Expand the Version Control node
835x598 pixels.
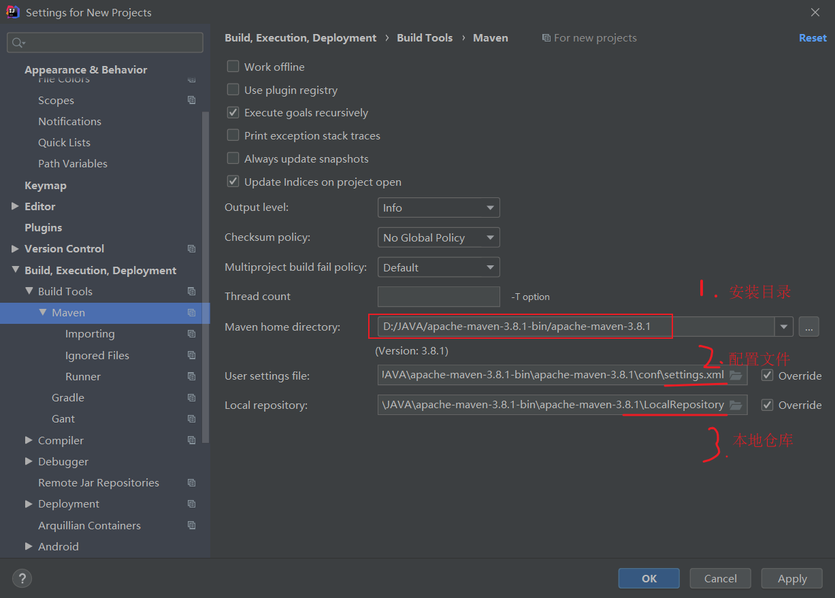15,248
